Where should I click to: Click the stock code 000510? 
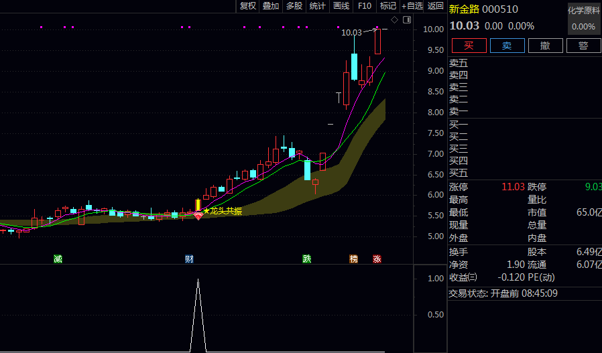pos(500,9)
